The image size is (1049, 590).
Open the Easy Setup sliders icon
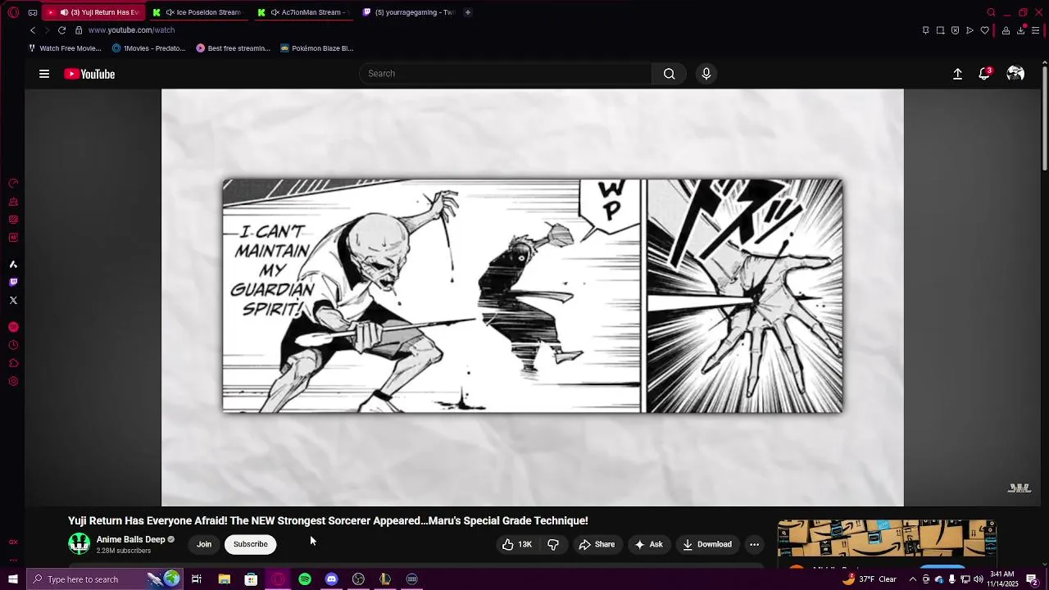(x=1036, y=30)
